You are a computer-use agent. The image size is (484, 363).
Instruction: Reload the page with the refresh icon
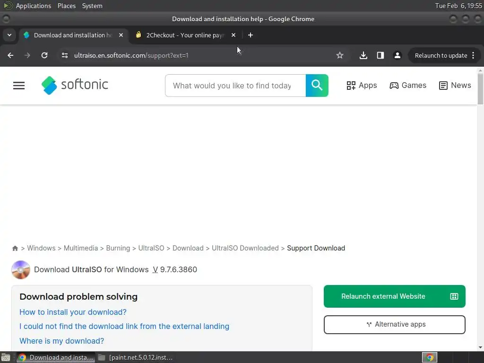coord(44,55)
